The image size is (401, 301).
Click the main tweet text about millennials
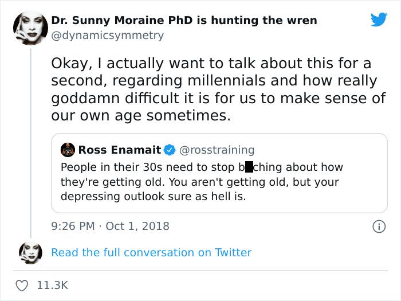[218, 89]
